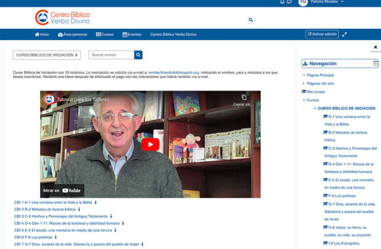This screenshot has width=381, height=249.
Task: Open course CBI 4 D-4 Gén 1-11
Action: [67, 223]
